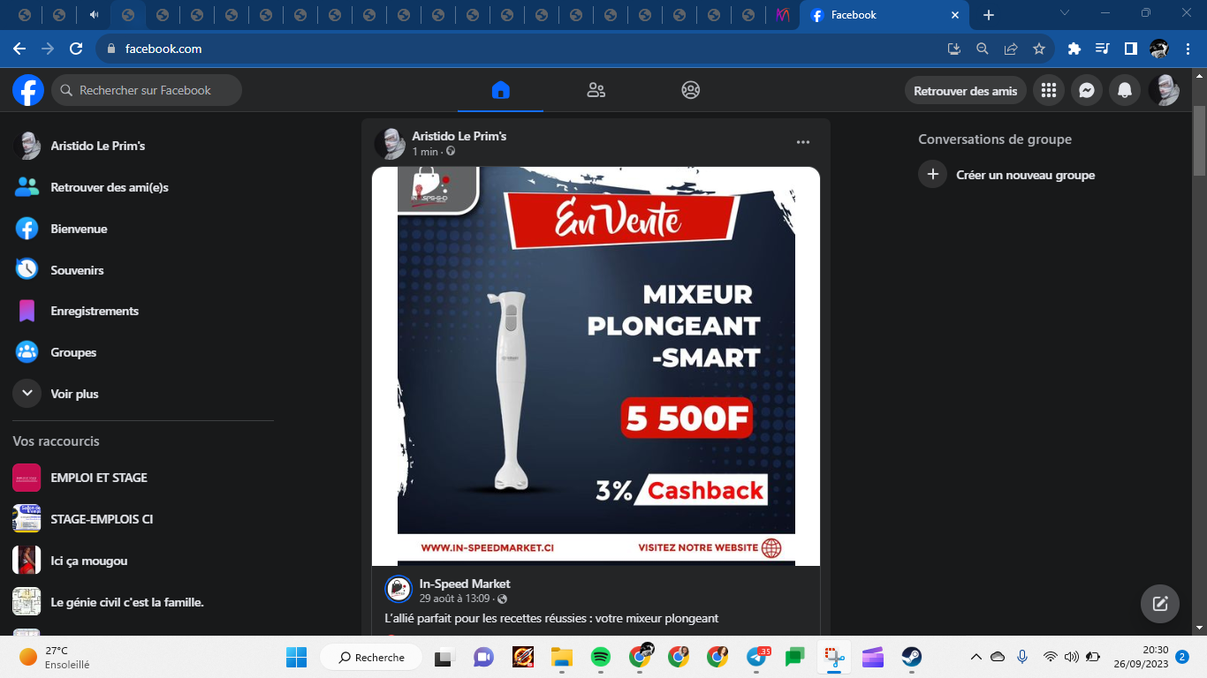Click the Facebook logo

click(x=28, y=90)
